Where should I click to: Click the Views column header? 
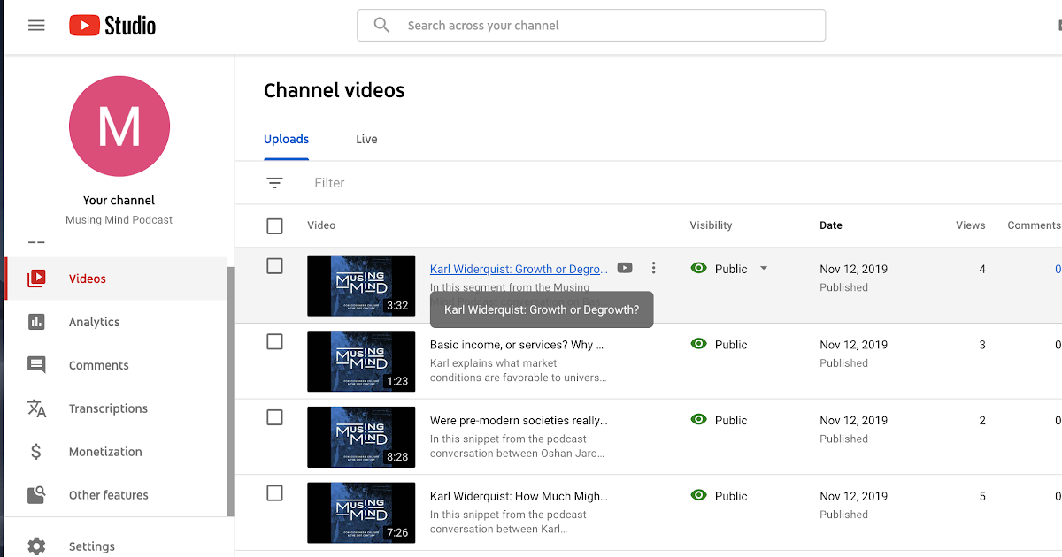pos(971,225)
